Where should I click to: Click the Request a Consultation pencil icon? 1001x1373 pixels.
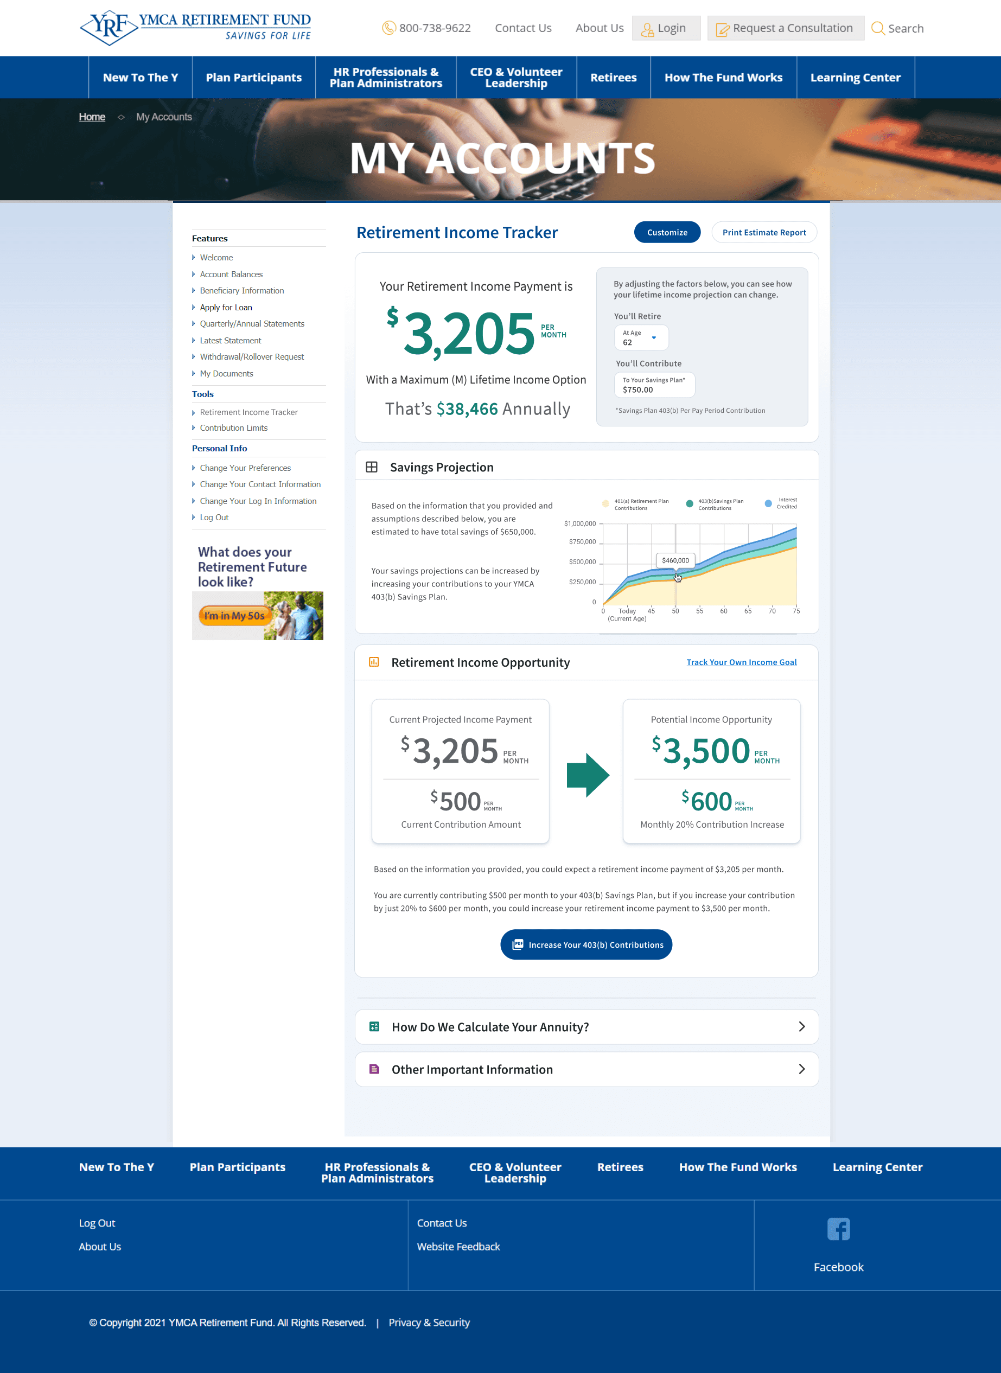pyautogui.click(x=722, y=29)
